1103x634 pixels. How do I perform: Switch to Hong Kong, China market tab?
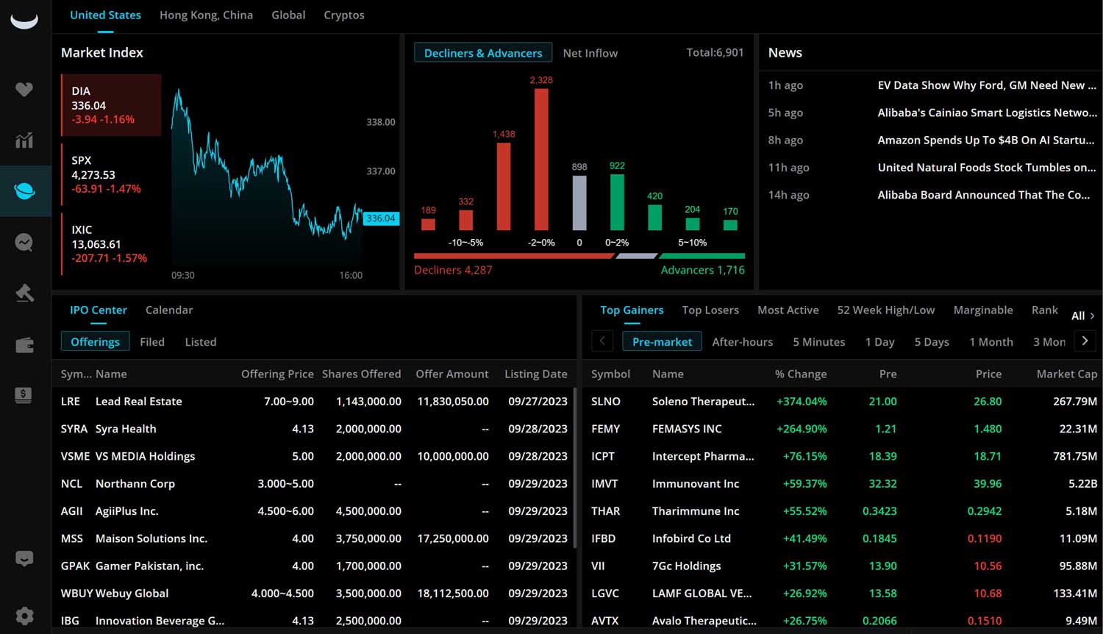206,15
